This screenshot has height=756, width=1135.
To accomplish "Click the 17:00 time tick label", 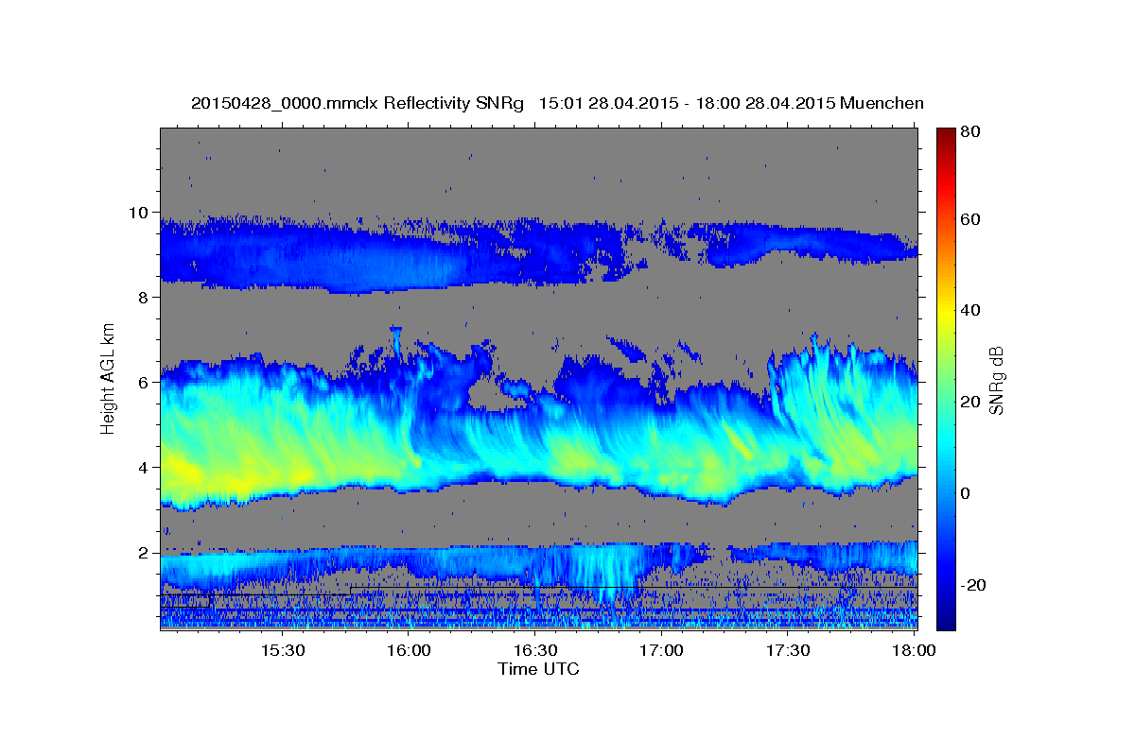I will pos(661,650).
